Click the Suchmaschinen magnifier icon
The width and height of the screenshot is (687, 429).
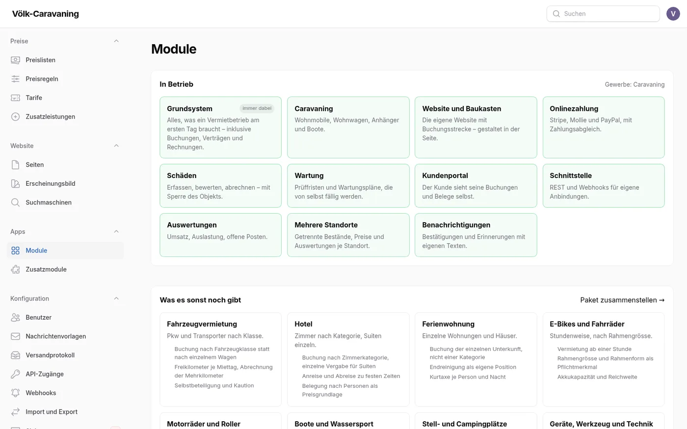pyautogui.click(x=16, y=202)
